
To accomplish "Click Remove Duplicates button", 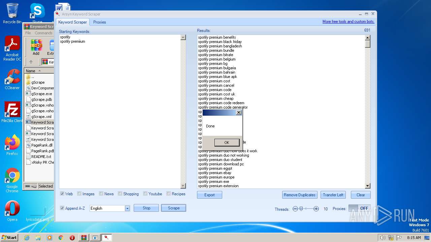I will [300, 195].
